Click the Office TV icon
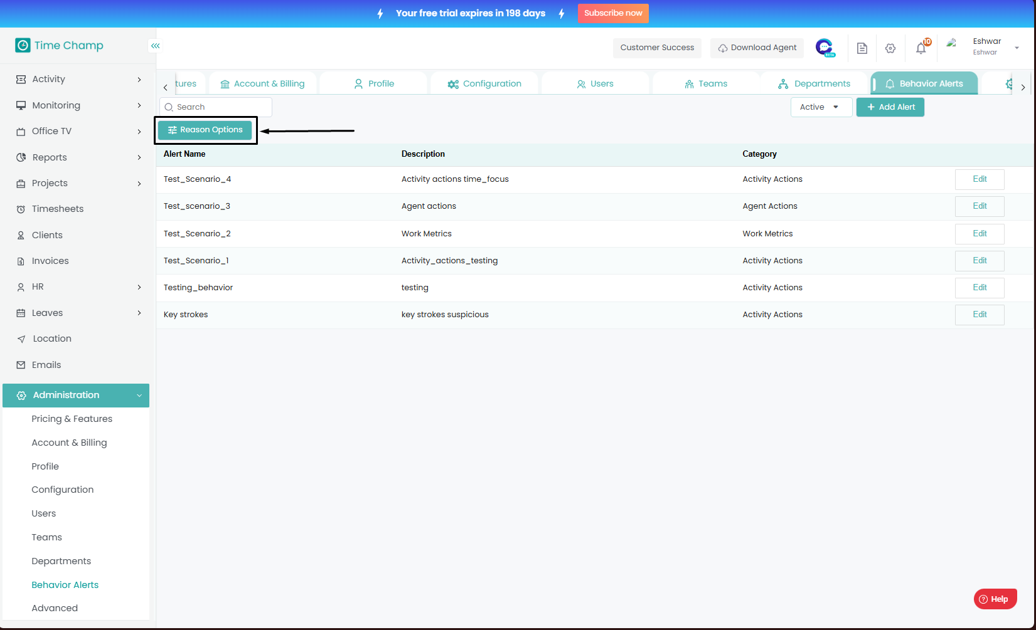Screen dimensions: 1036x630 (x=21, y=131)
